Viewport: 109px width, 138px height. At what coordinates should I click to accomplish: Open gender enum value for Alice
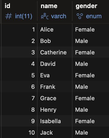pos(91,29)
